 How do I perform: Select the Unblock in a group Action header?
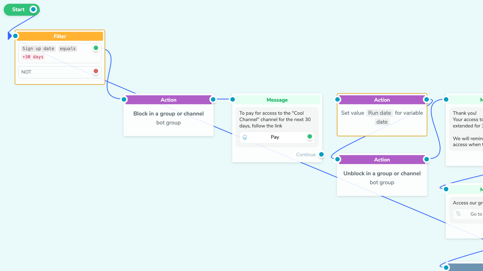click(x=382, y=159)
